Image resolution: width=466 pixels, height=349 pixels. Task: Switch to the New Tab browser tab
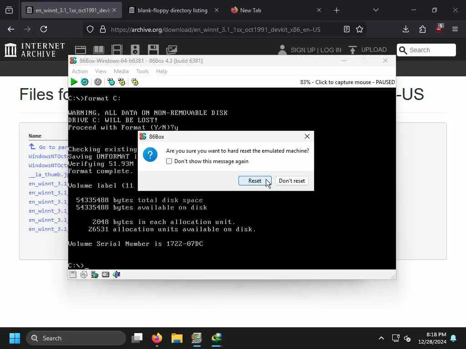[x=251, y=10]
